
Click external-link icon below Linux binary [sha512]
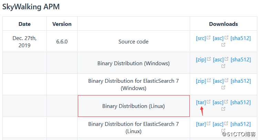click(223, 109)
